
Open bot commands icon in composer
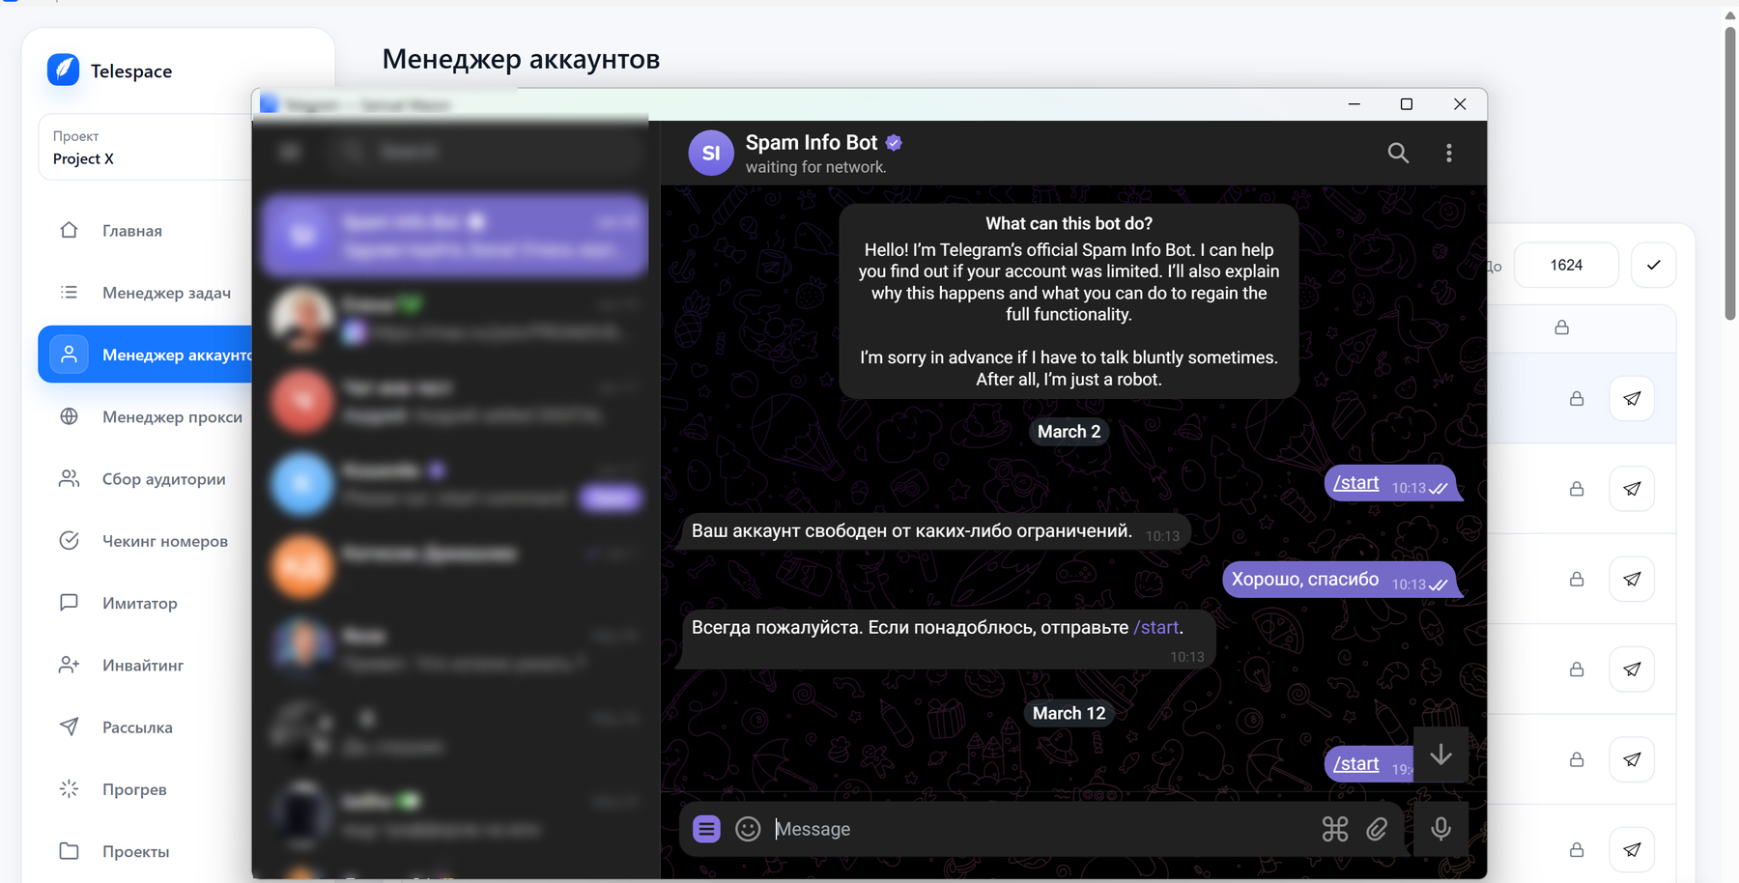pyautogui.click(x=1335, y=829)
